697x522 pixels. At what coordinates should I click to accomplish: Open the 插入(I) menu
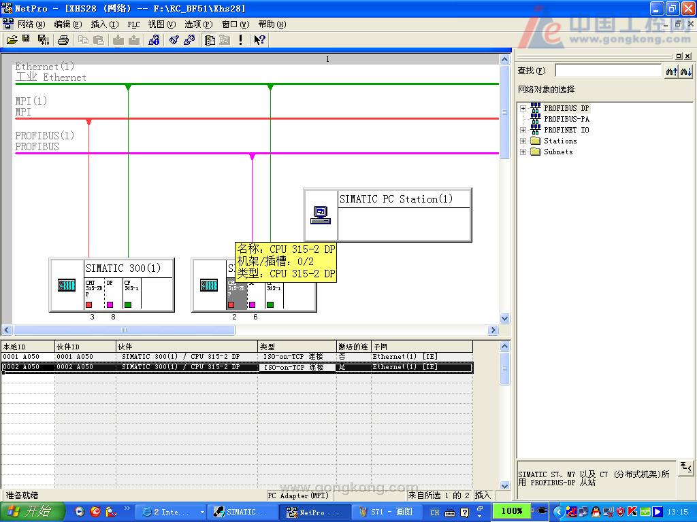(x=105, y=24)
